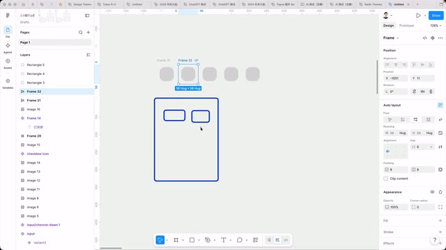
Task: Click the Frame 31 label on canvas
Action: click(x=163, y=60)
